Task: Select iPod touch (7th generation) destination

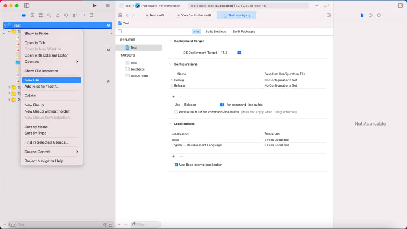Action: tap(159, 6)
